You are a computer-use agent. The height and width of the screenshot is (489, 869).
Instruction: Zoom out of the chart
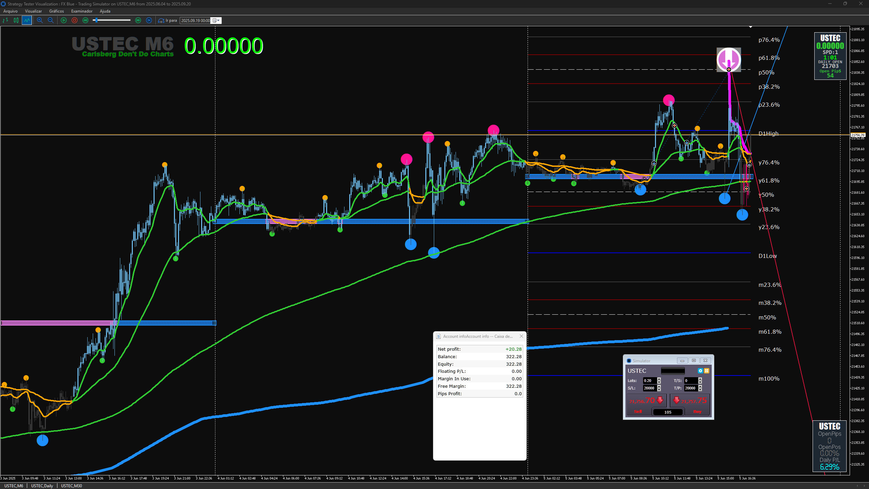pos(51,20)
